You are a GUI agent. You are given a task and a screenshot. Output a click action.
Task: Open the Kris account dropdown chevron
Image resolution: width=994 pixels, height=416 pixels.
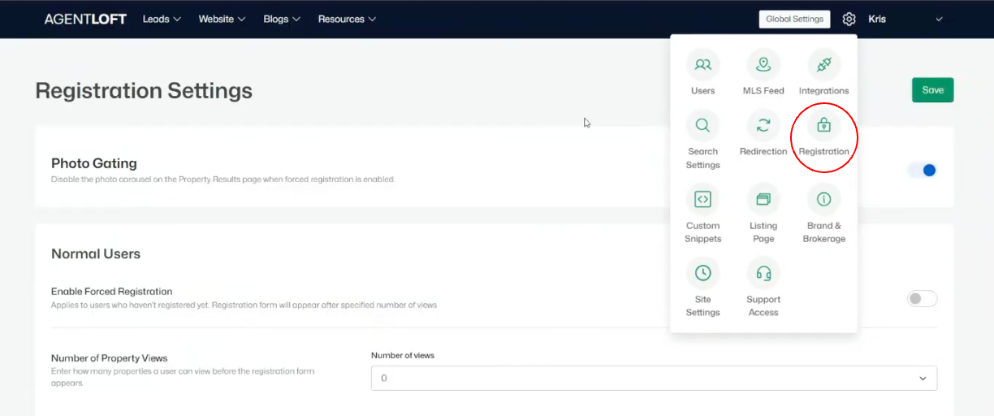(x=940, y=19)
